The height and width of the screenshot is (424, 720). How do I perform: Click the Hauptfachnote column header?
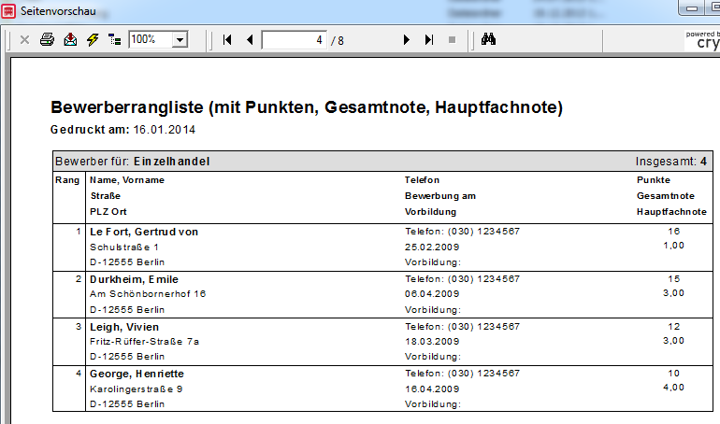point(671,212)
